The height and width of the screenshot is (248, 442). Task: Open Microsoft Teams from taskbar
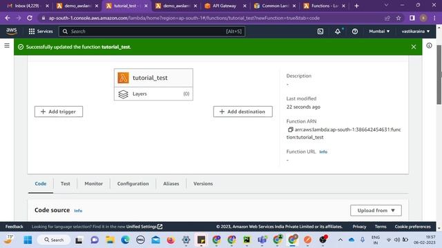pos(262,240)
